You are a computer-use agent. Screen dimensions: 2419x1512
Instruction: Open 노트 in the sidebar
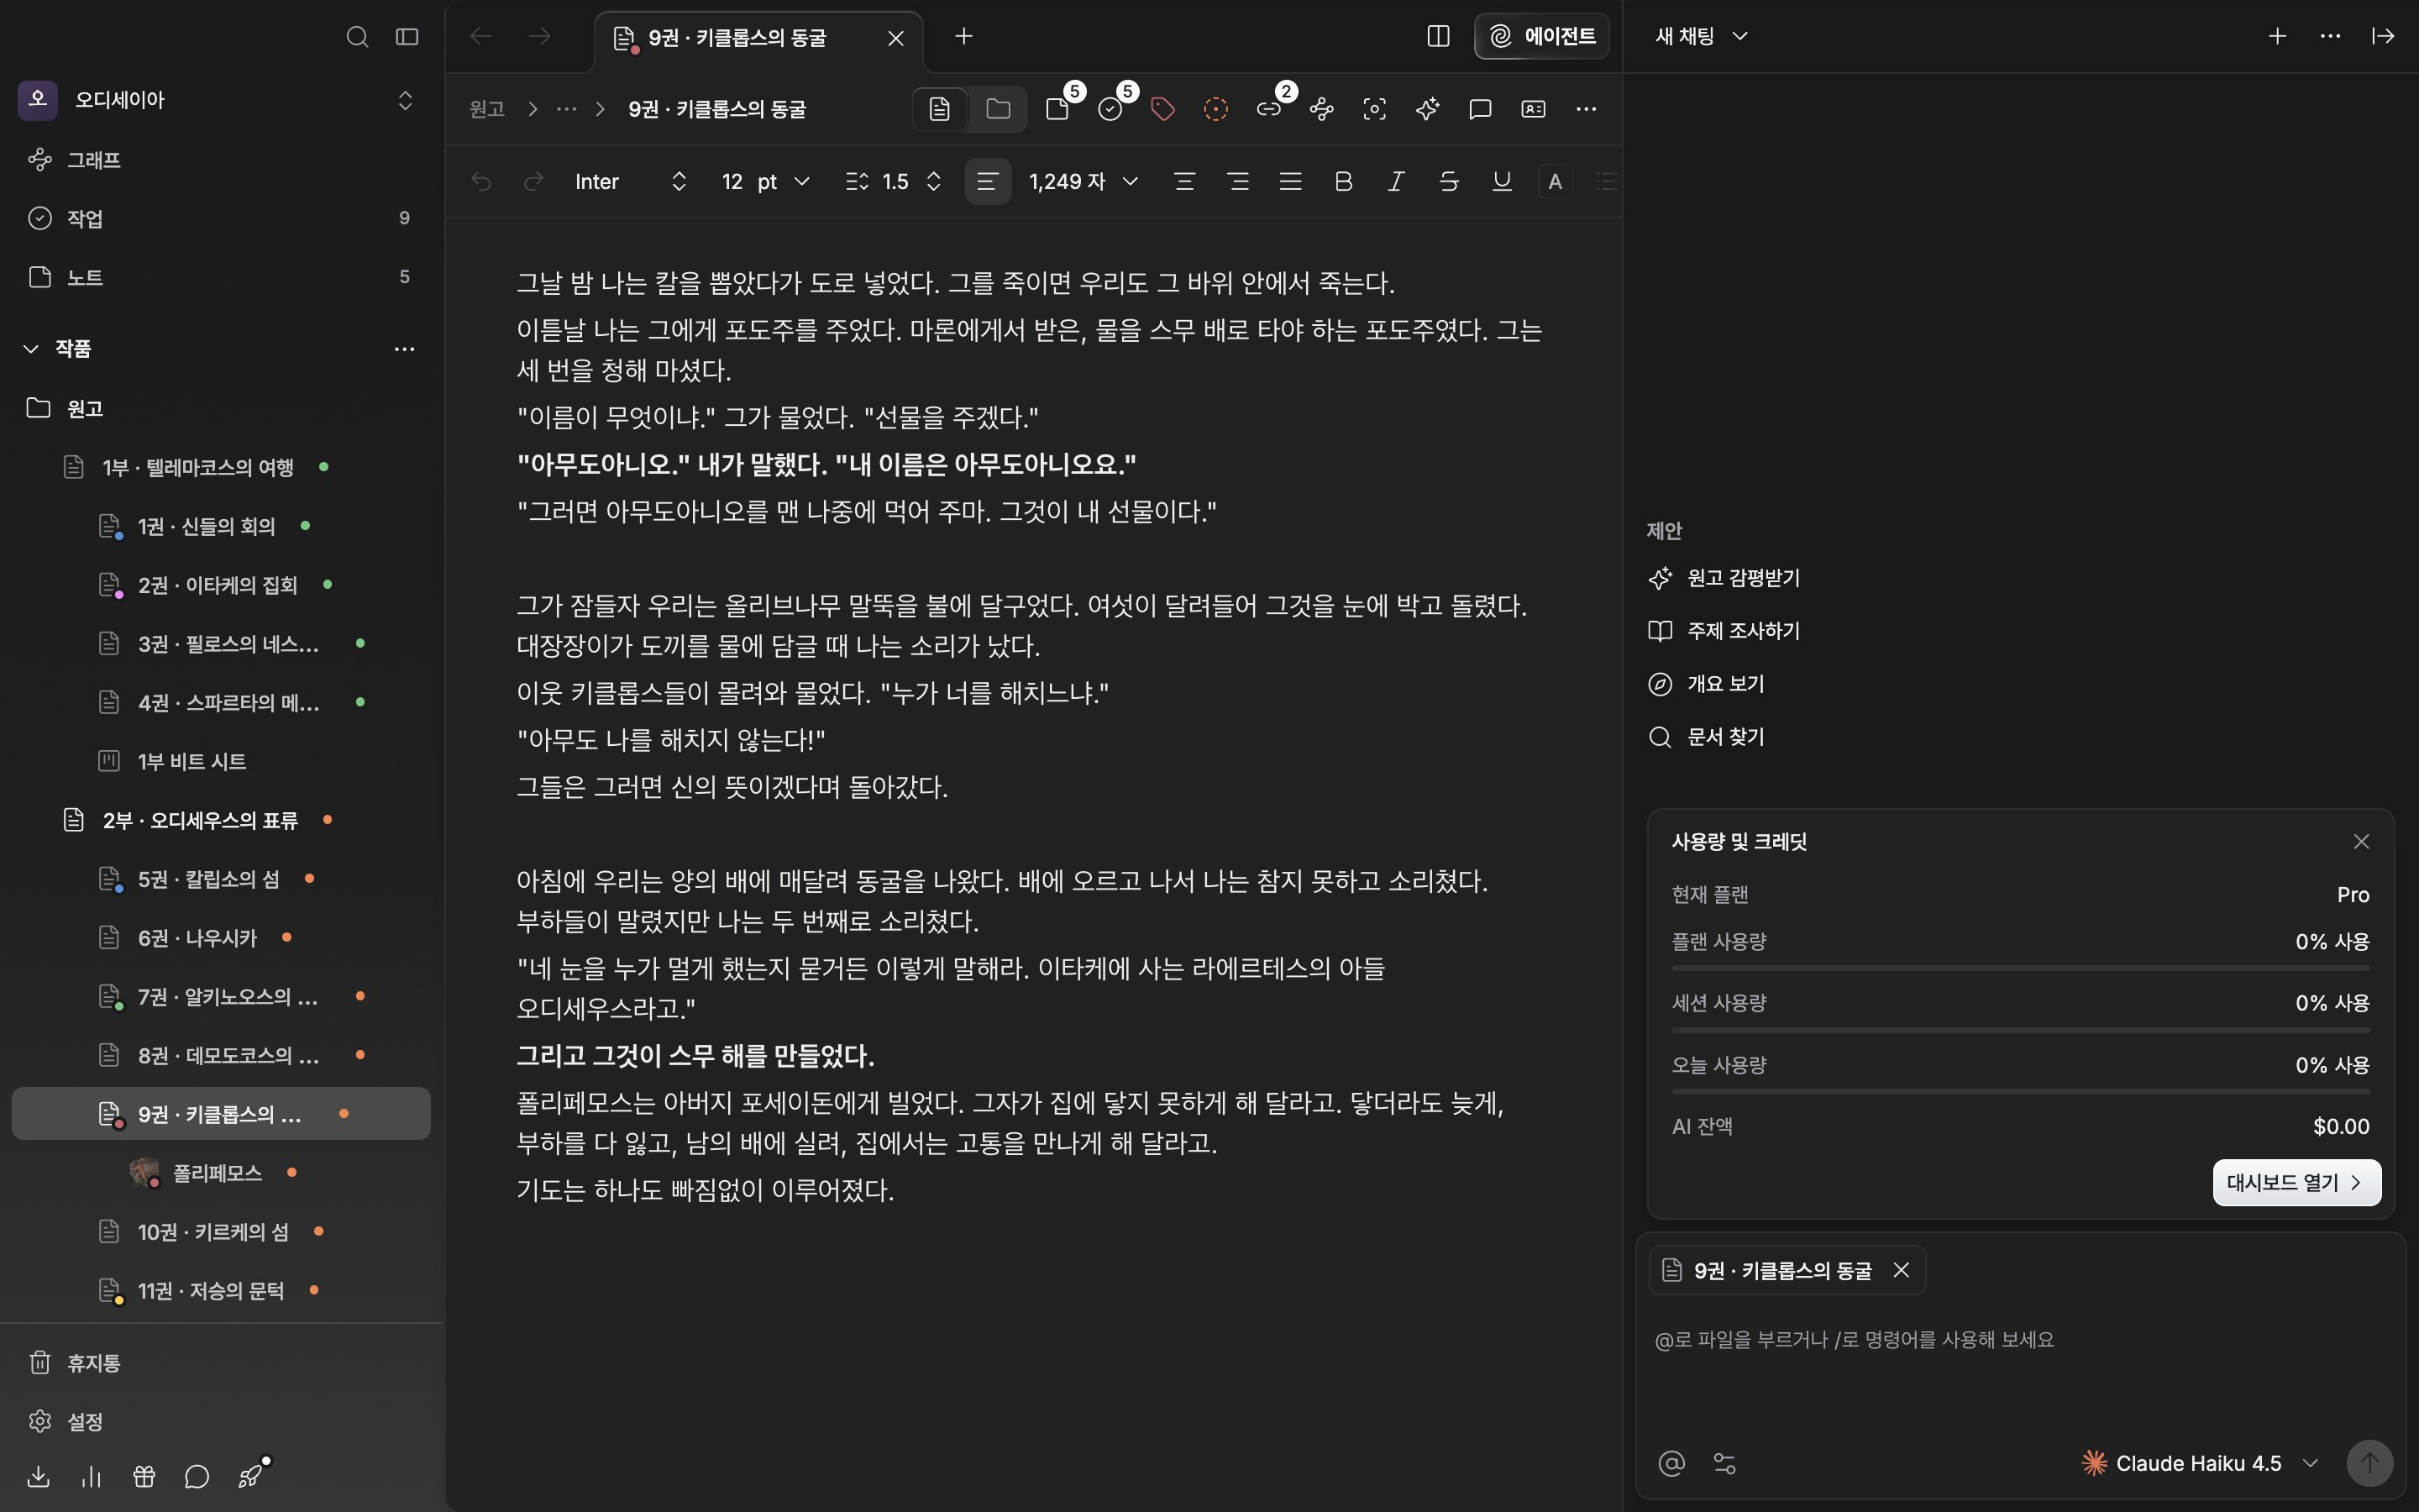[x=221, y=277]
